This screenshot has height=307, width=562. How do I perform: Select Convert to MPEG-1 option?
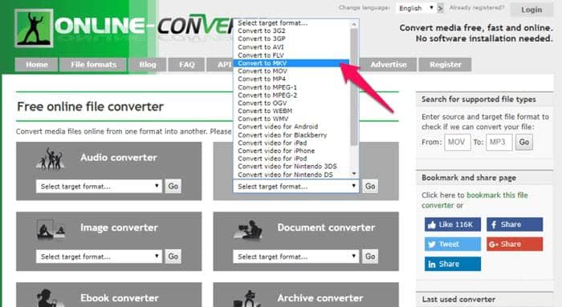(291, 87)
